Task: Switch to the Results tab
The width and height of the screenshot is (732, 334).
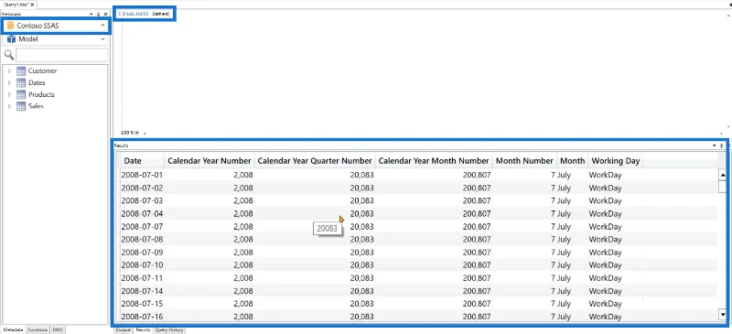Action: tap(143, 329)
